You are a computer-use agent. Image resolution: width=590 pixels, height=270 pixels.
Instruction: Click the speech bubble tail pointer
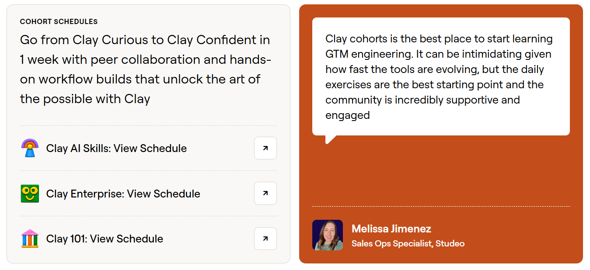tap(330, 139)
